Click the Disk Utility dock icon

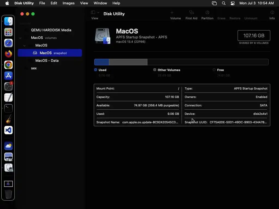[x=8, y=168]
